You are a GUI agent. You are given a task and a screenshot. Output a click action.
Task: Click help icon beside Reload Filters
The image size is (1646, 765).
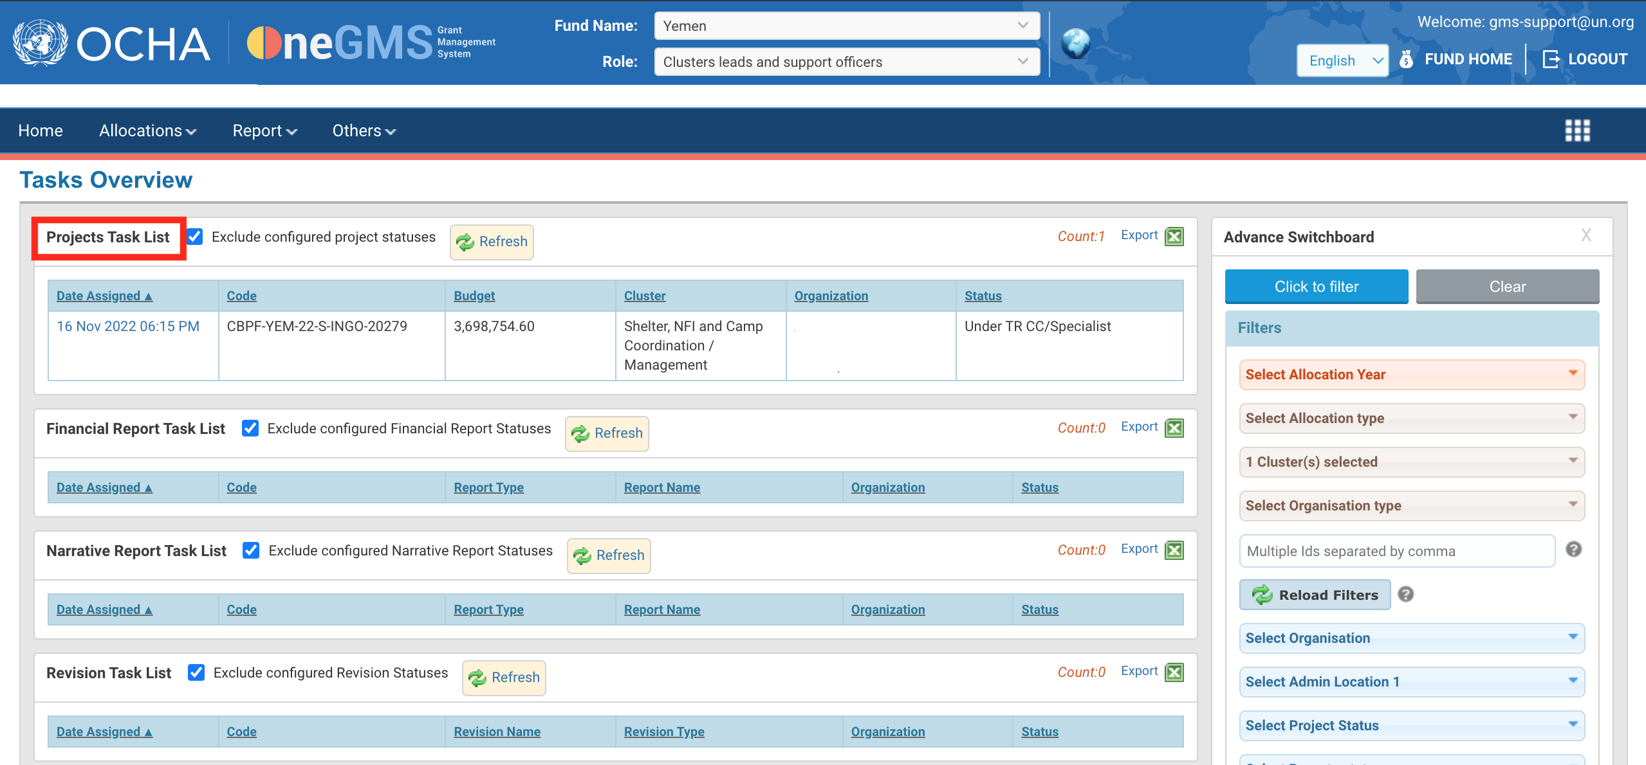pos(1406,595)
